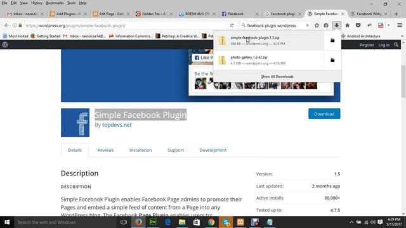406x228 pixels.
Task: Click the Simple Facebook Plugin icon thumbnail
Action: click(x=75, y=122)
